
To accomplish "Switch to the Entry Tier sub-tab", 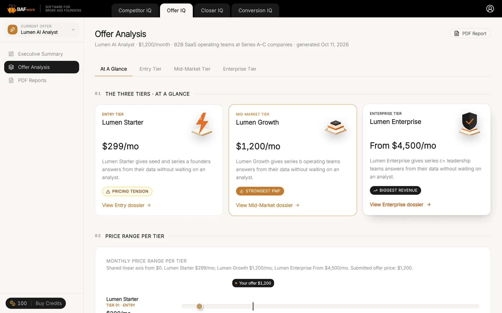I will 150,69.
